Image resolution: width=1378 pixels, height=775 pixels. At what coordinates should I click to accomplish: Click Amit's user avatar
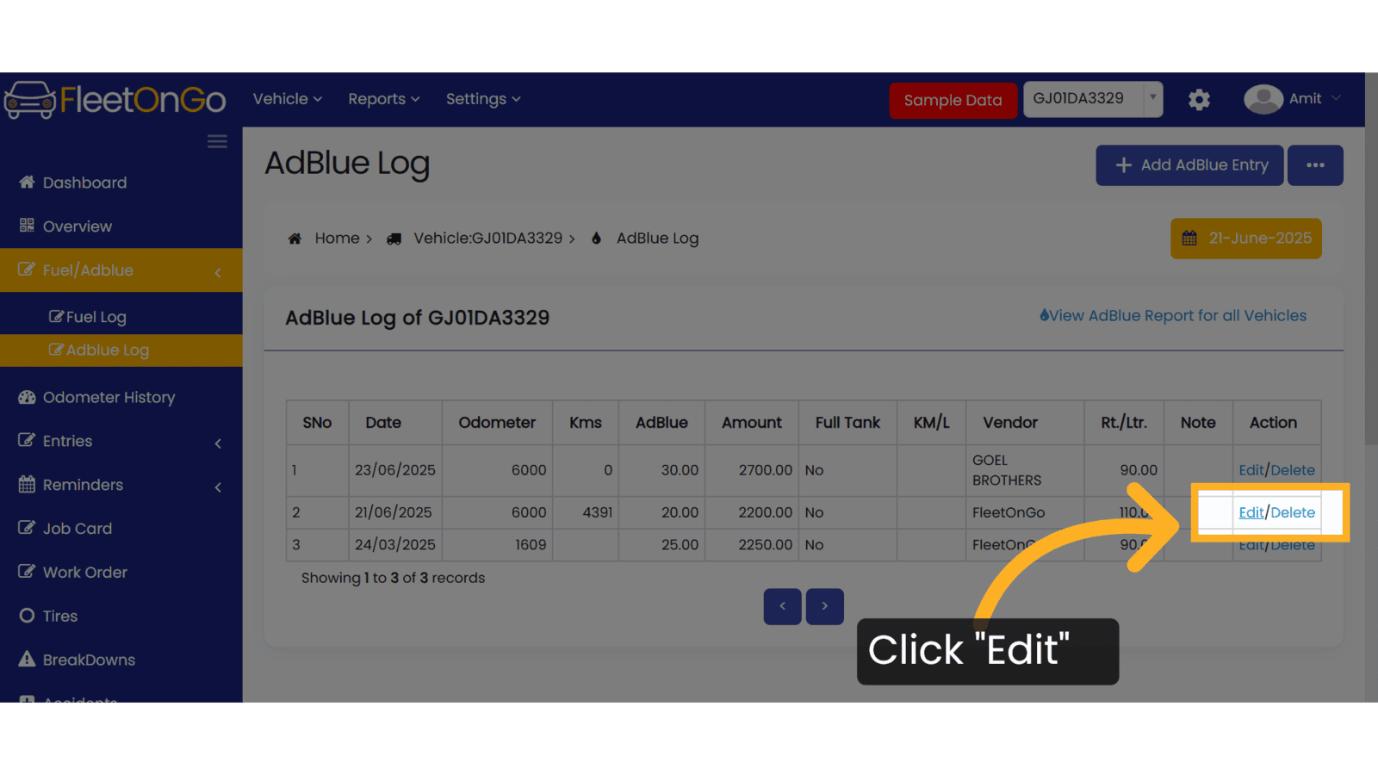(1263, 99)
